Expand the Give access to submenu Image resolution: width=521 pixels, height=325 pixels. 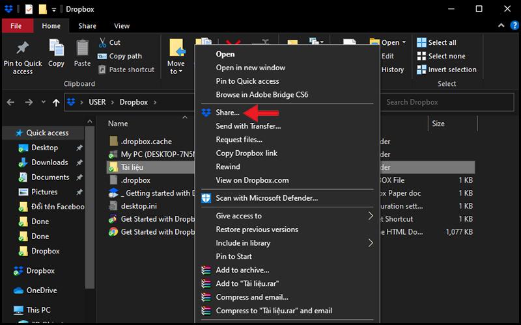tap(287, 216)
